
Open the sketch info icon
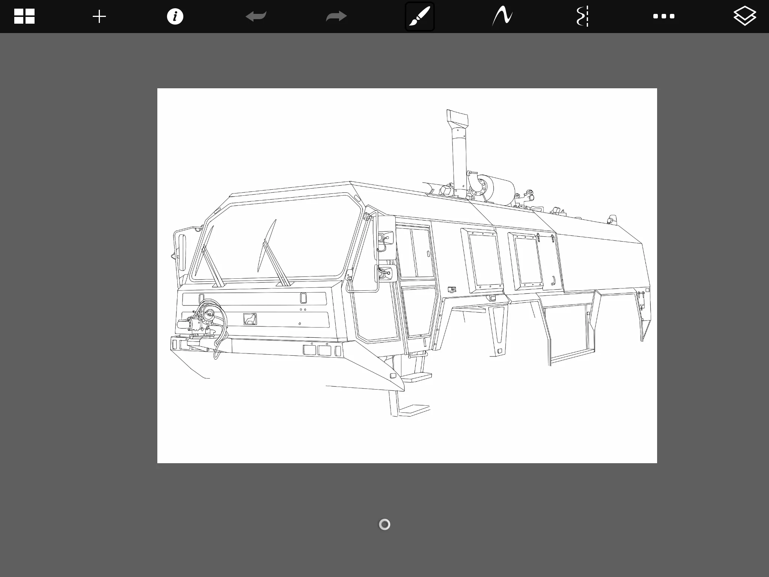(x=175, y=17)
